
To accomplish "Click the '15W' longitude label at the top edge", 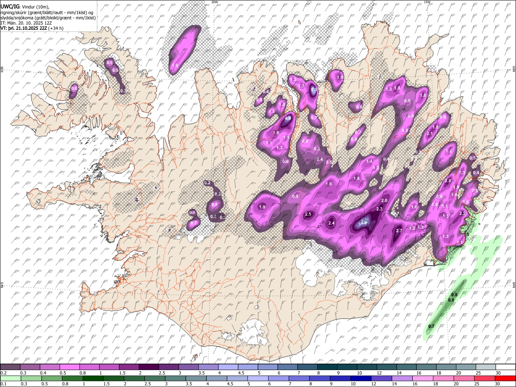I will [427, 2].
